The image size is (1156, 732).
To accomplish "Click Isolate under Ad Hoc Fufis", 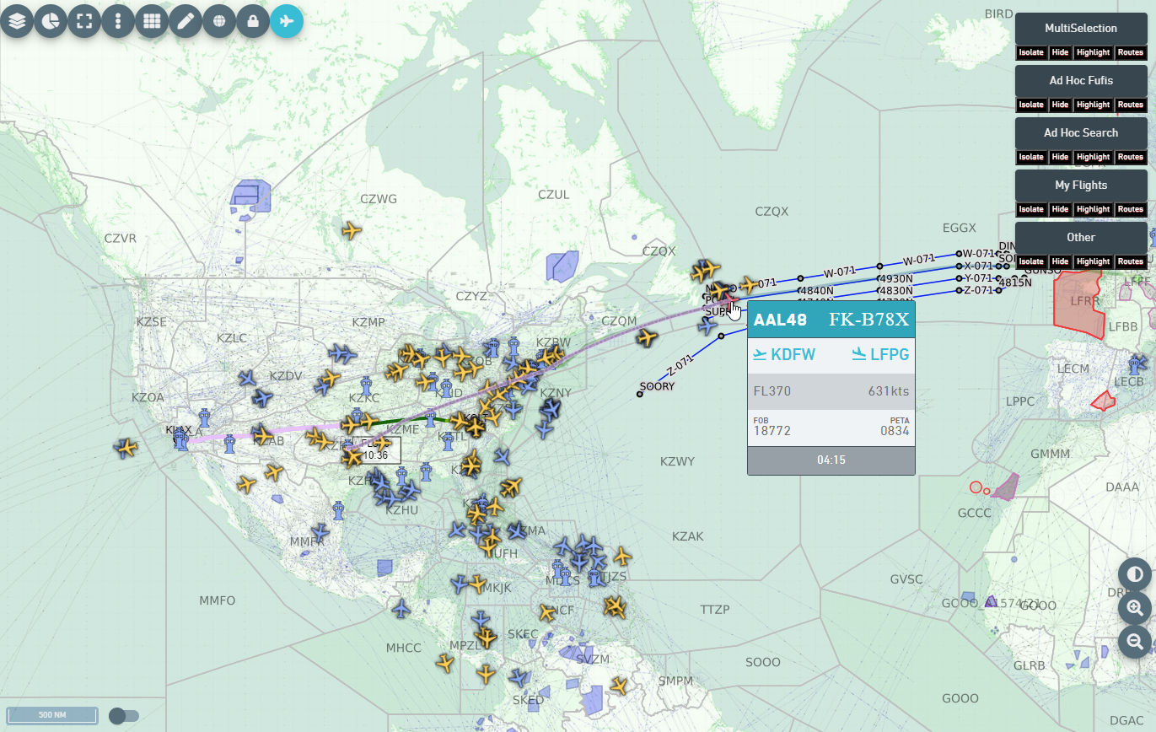I will 1031,105.
